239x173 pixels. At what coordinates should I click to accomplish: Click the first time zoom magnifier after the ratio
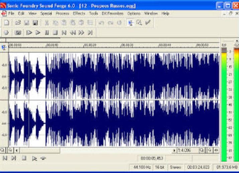coord(202,150)
